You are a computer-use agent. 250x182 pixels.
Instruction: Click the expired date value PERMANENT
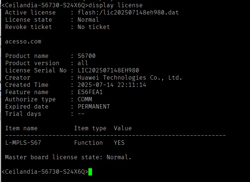94,106
